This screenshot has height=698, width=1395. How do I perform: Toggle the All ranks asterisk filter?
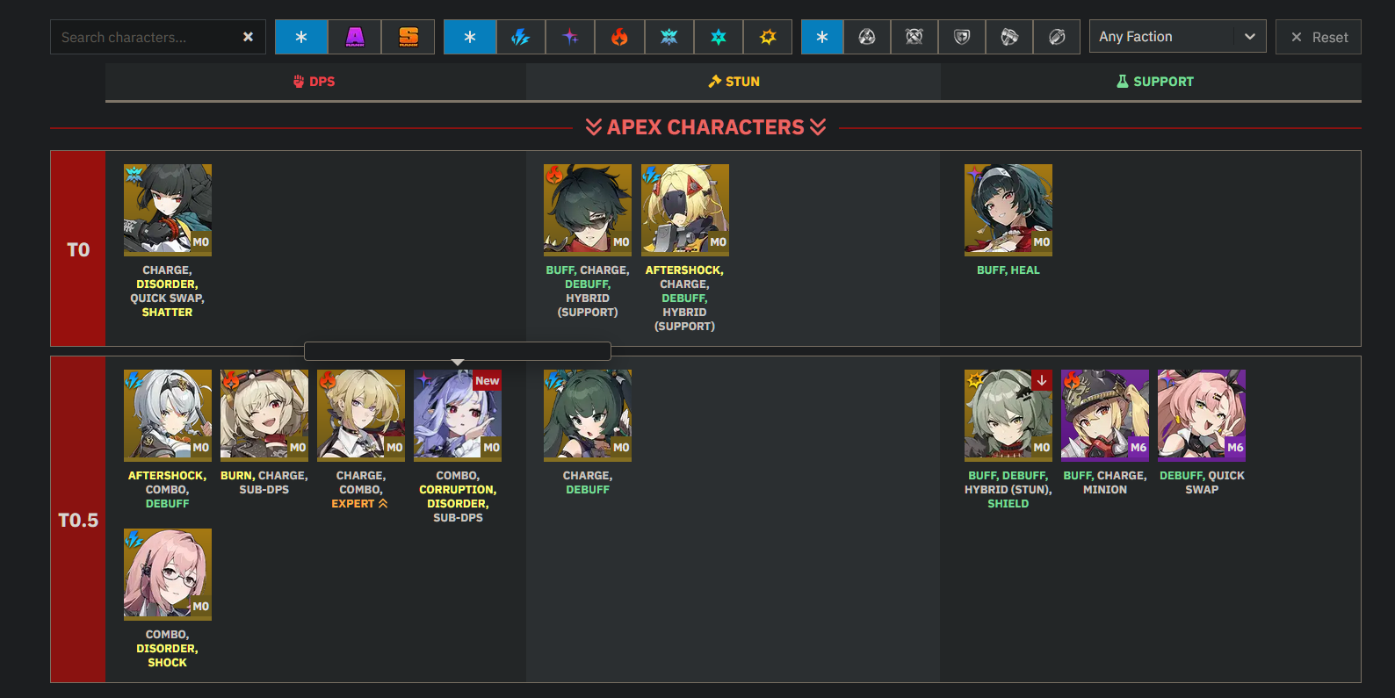(x=301, y=37)
